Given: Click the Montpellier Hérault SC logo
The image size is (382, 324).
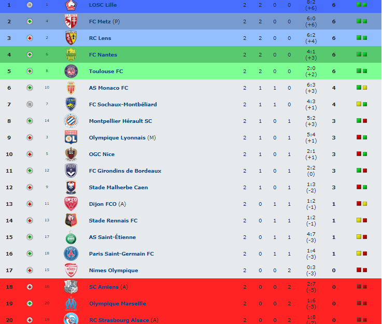Looking at the screenshot, I should point(71,121).
